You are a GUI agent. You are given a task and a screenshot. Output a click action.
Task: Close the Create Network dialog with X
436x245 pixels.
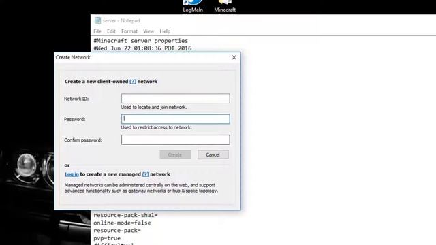[234, 57]
